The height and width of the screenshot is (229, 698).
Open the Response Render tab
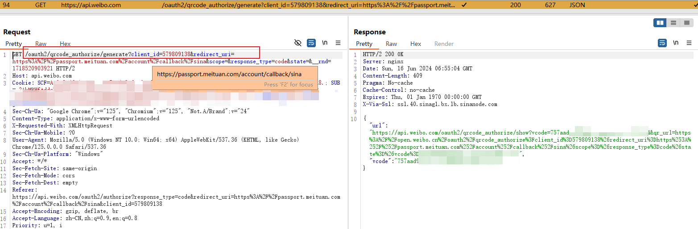[x=444, y=44]
